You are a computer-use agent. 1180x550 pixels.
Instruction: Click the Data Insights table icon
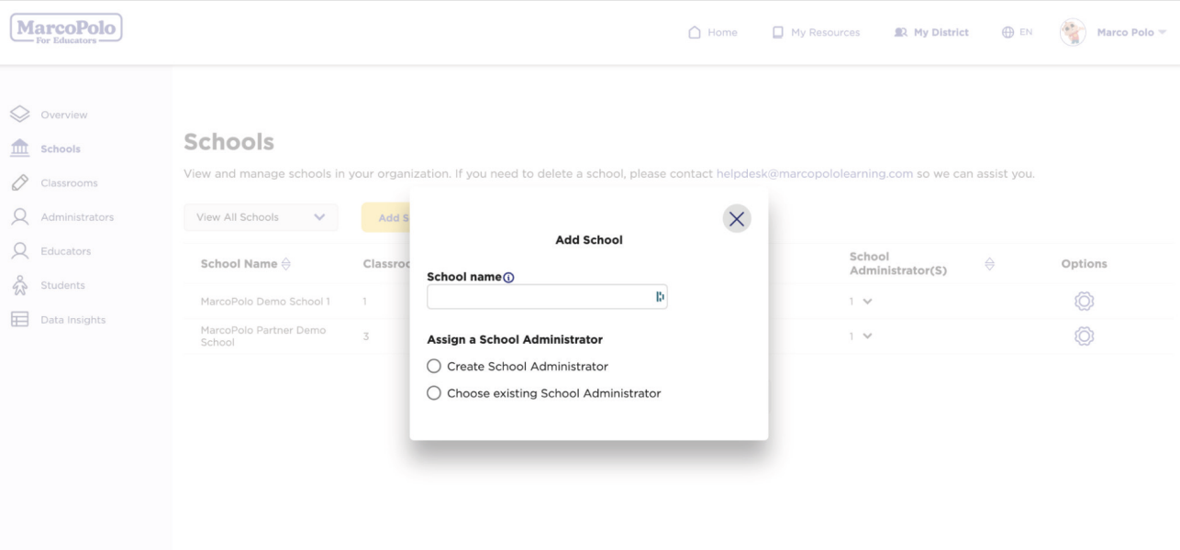[19, 320]
